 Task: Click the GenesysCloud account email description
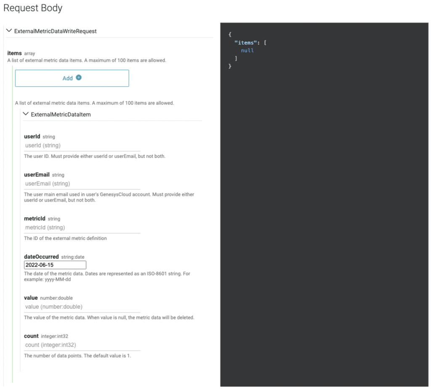pos(109,197)
